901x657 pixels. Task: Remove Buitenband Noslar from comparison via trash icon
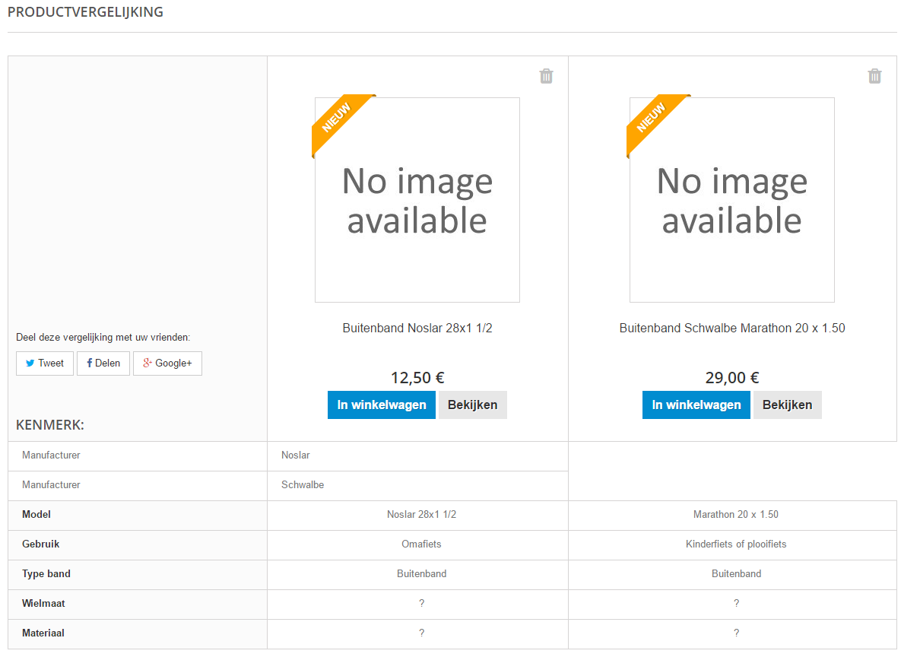point(546,76)
